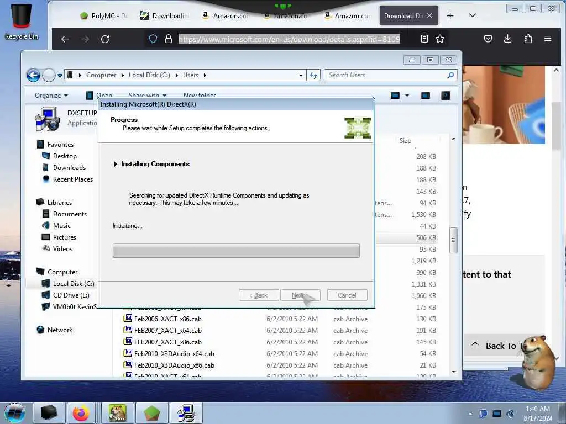Bookmark this page with star icon
The width and height of the screenshot is (566, 424).
[439, 39]
